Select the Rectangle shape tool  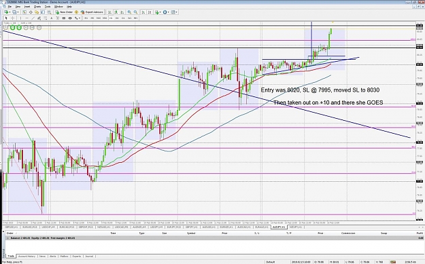pyautogui.click(x=64, y=18)
